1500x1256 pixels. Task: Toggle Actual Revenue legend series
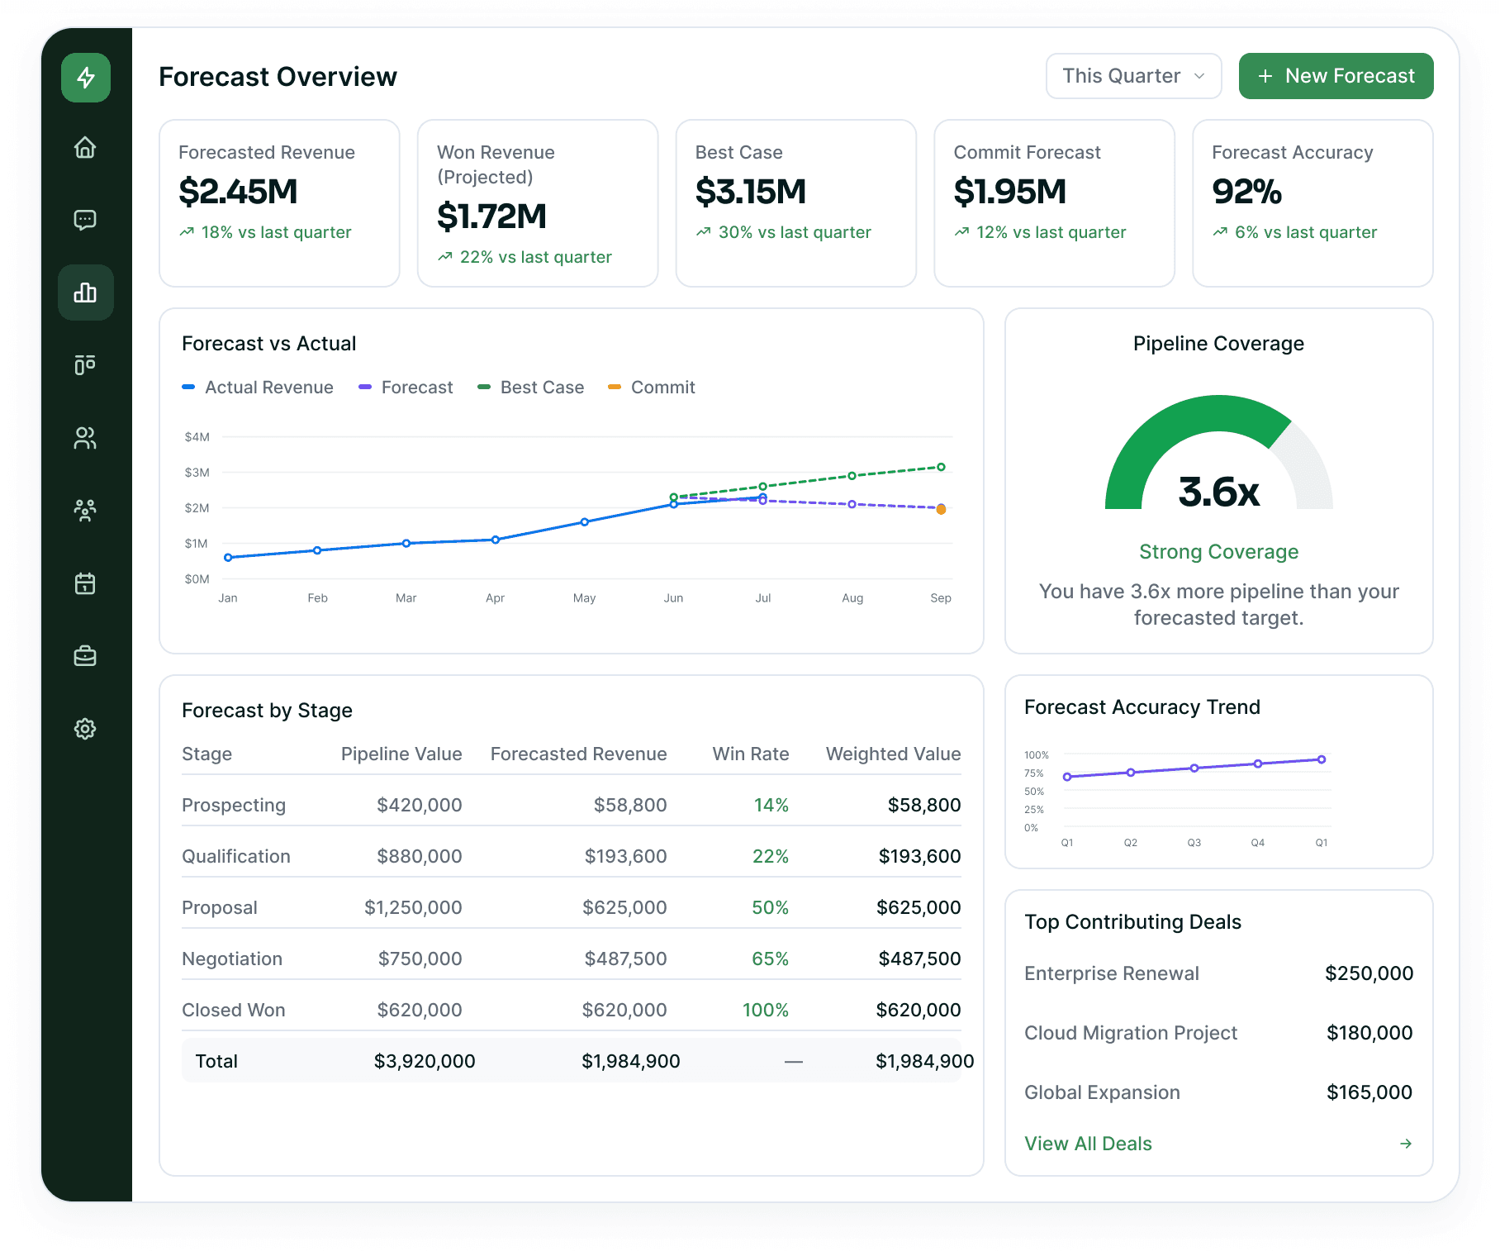click(258, 388)
